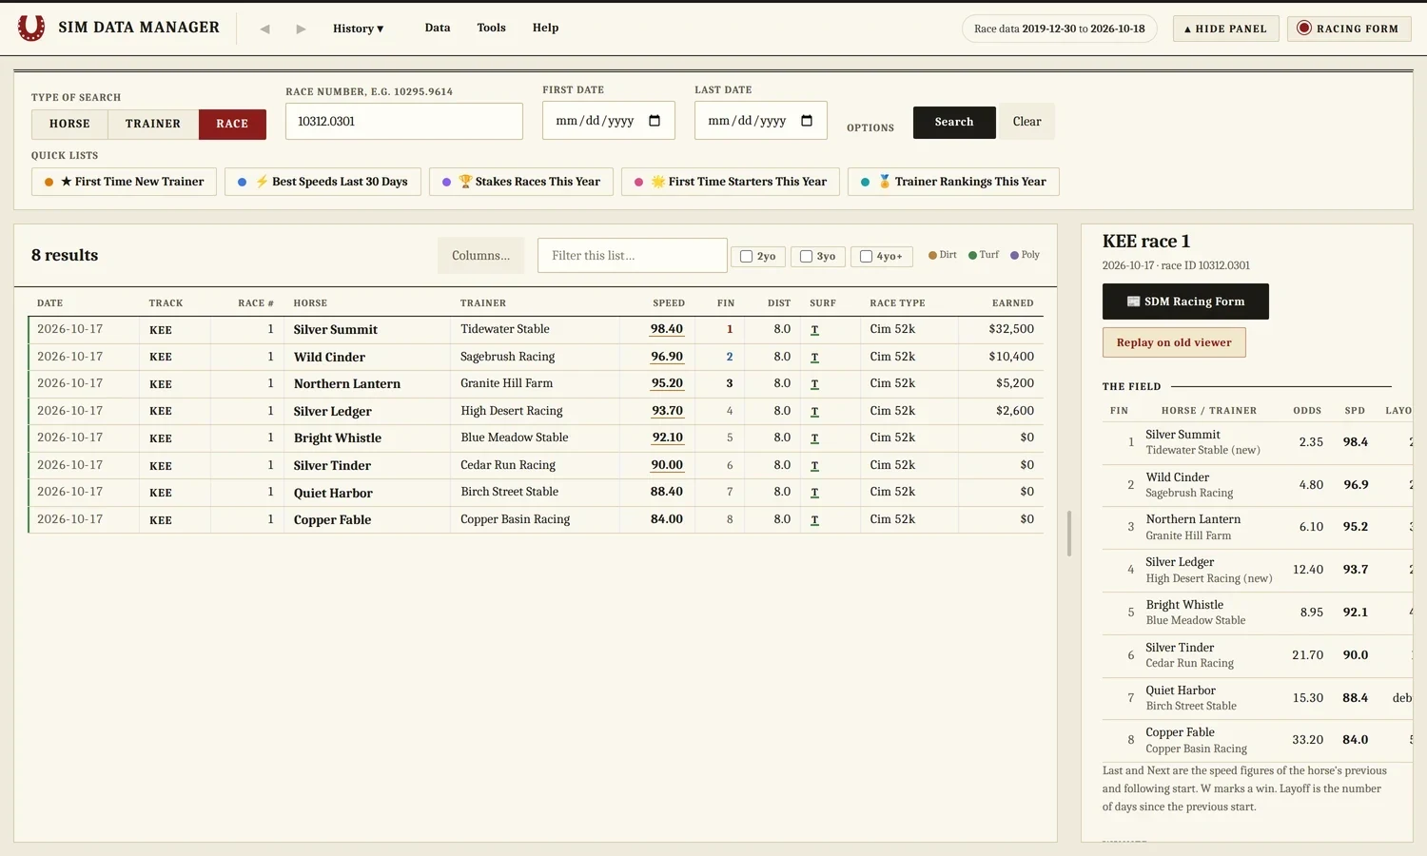The image size is (1427, 856).
Task: Open First Time New Trainer quick list
Action: [124, 182]
